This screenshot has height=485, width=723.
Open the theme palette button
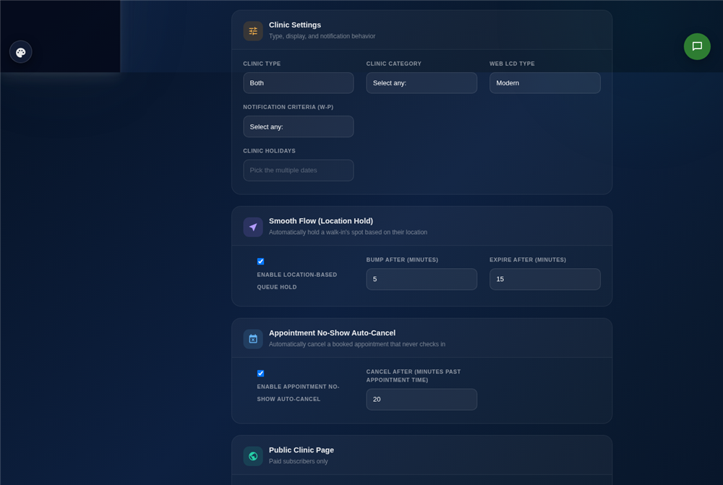pos(21,52)
